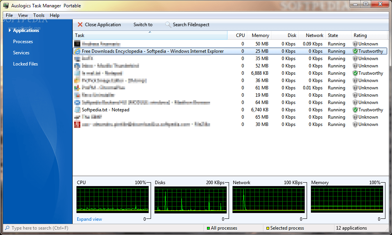
Task: Click the 0.09 Kbps network value
Action: pyautogui.click(x=312, y=44)
